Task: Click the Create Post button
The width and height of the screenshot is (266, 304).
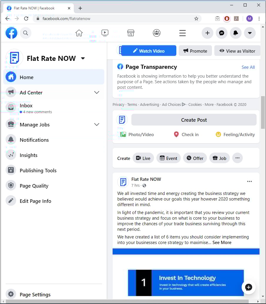Action: tap(194, 120)
